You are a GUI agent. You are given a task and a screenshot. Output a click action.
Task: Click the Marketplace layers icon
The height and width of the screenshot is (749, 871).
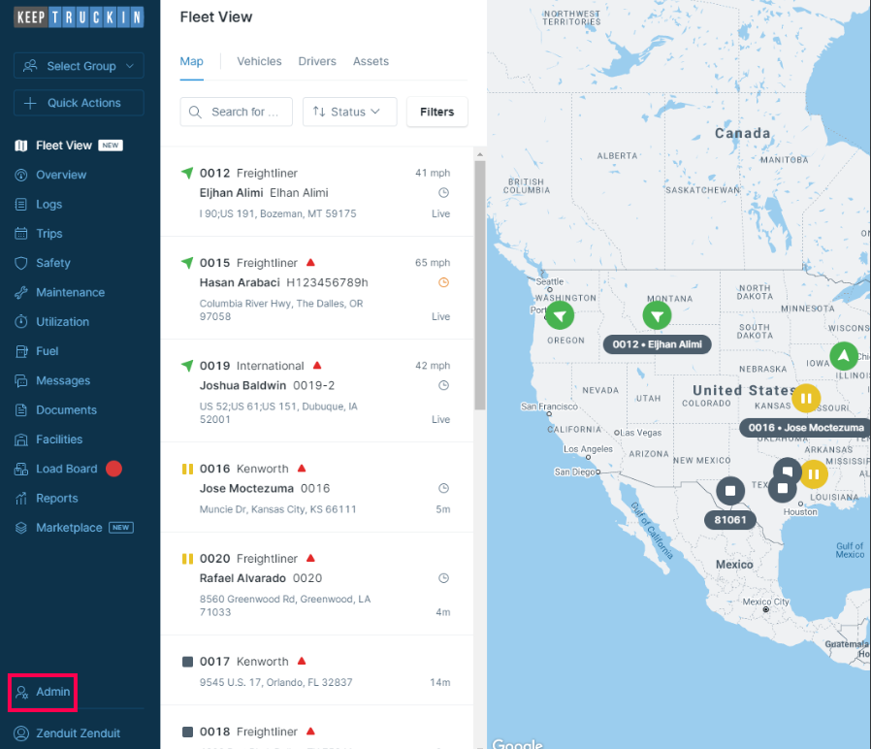click(x=21, y=528)
